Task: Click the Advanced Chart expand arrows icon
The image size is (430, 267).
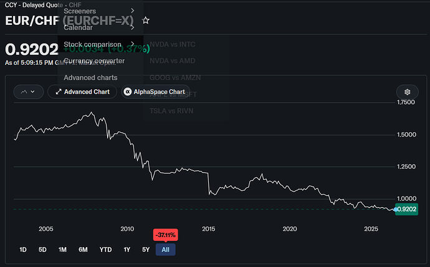Action: [x=59, y=92]
